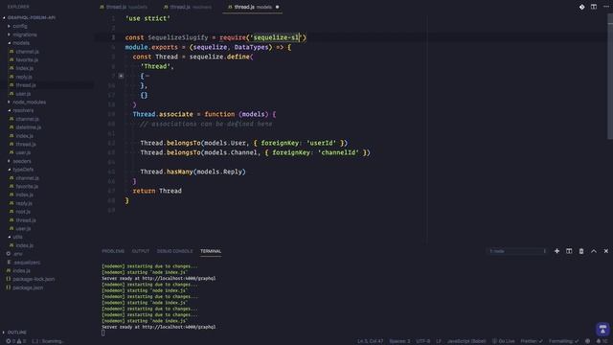The image size is (613, 345).
Task: Click the errors and warnings status indicator
Action: (x=15, y=341)
